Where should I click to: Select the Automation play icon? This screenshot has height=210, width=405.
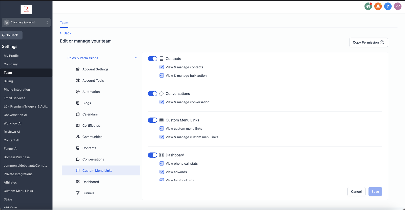pyautogui.click(x=78, y=92)
